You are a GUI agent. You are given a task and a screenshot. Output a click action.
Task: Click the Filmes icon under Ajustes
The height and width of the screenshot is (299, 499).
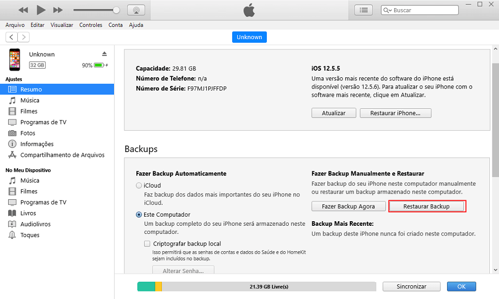[x=12, y=111]
